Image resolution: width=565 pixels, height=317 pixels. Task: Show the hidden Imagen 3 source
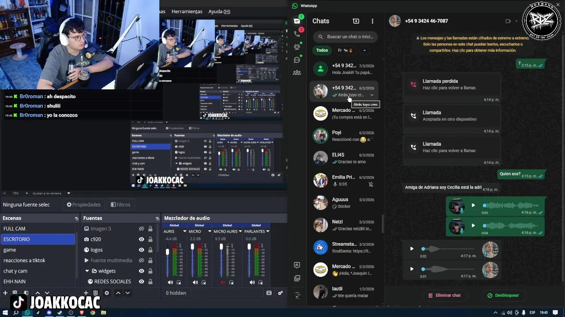(x=141, y=229)
